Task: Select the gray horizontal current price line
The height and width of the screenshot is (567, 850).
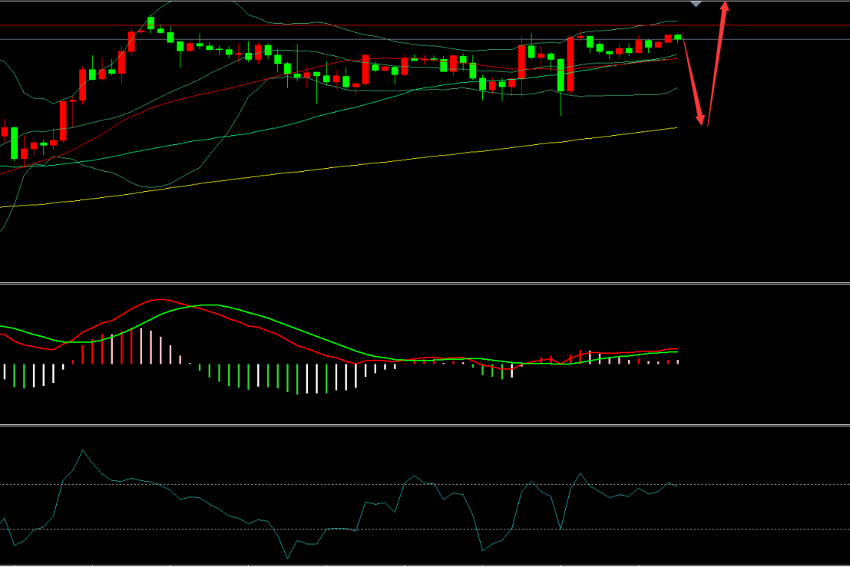Action: click(425, 40)
